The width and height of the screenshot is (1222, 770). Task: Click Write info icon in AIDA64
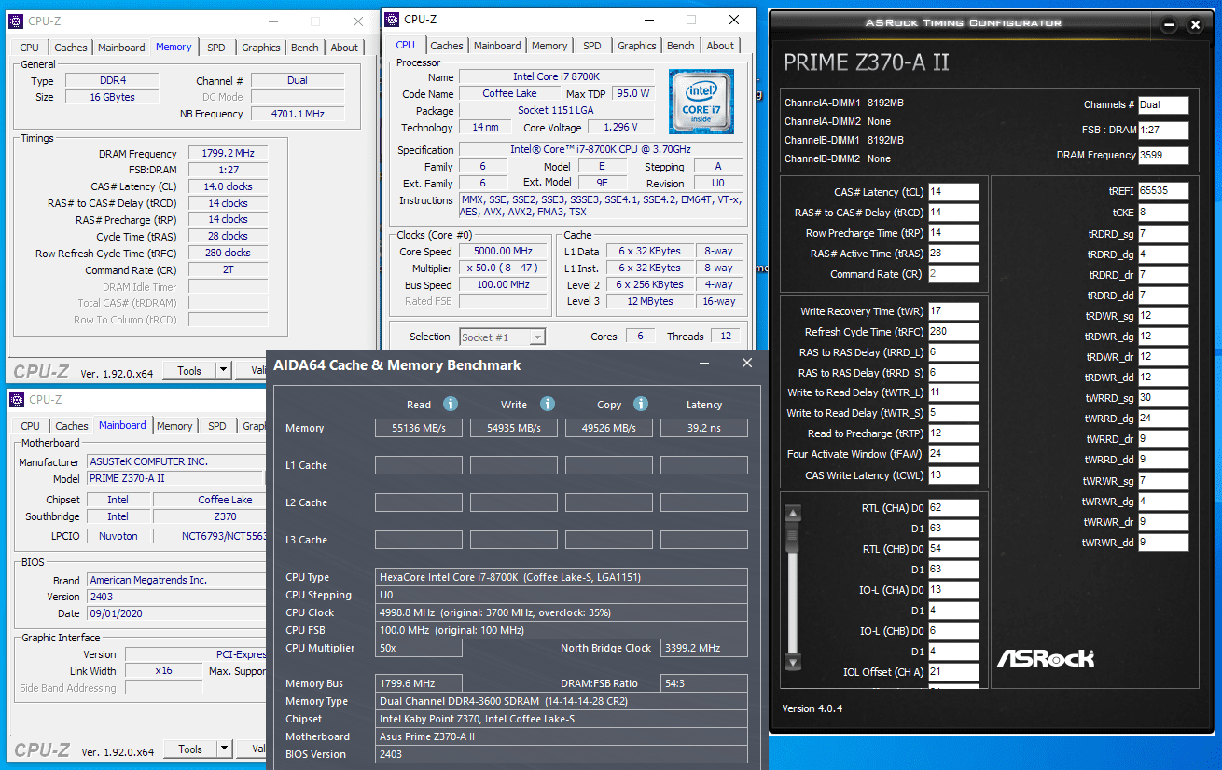click(548, 404)
